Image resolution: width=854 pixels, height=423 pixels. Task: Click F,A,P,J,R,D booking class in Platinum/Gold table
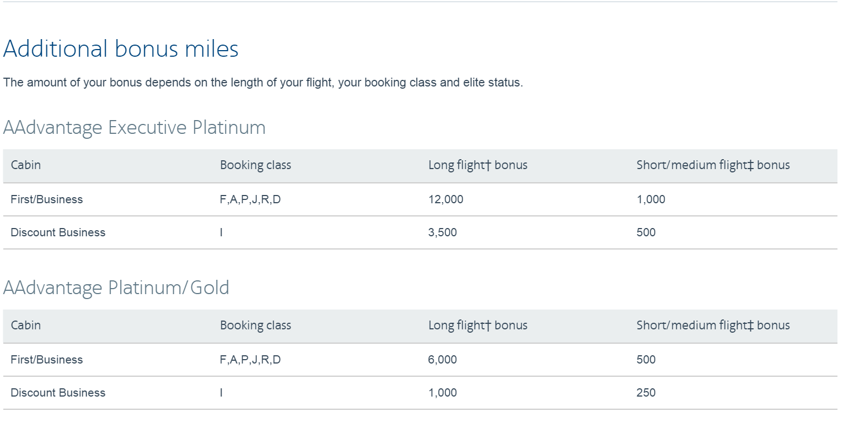[250, 360]
